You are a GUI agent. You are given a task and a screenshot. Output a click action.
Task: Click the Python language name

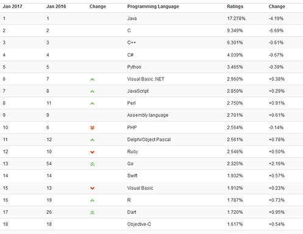pyautogui.click(x=134, y=67)
